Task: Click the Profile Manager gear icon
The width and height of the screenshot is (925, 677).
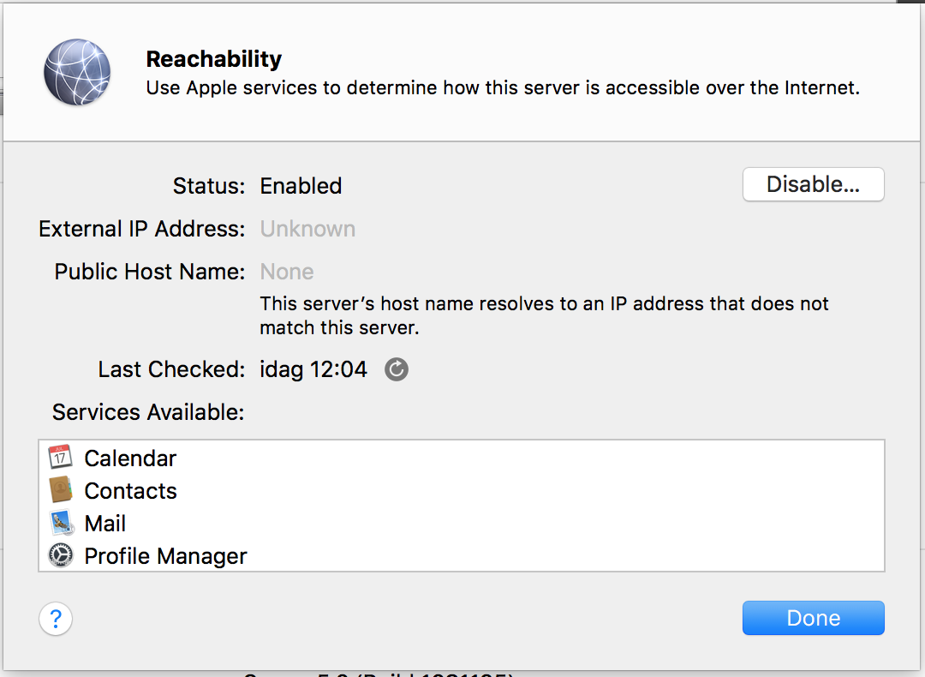Action: [61, 555]
